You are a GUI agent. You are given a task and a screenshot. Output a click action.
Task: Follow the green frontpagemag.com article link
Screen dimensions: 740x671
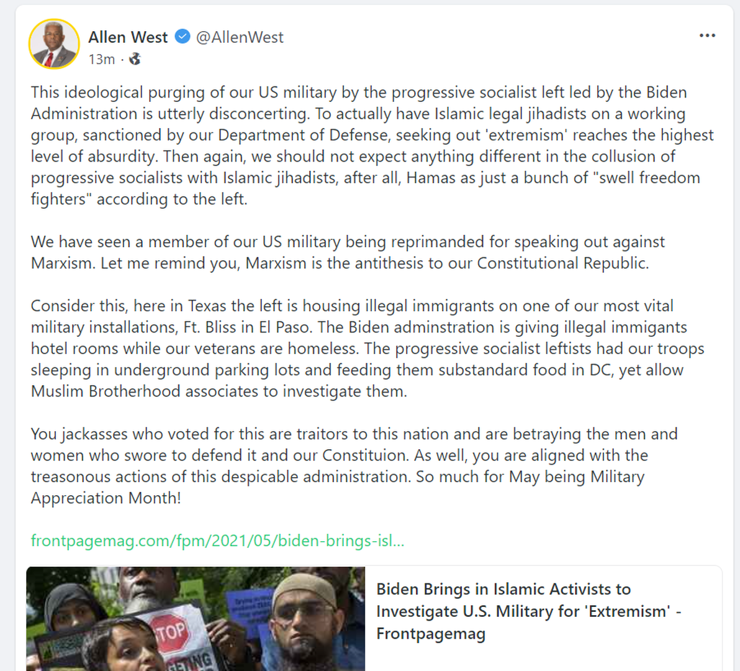pos(217,541)
